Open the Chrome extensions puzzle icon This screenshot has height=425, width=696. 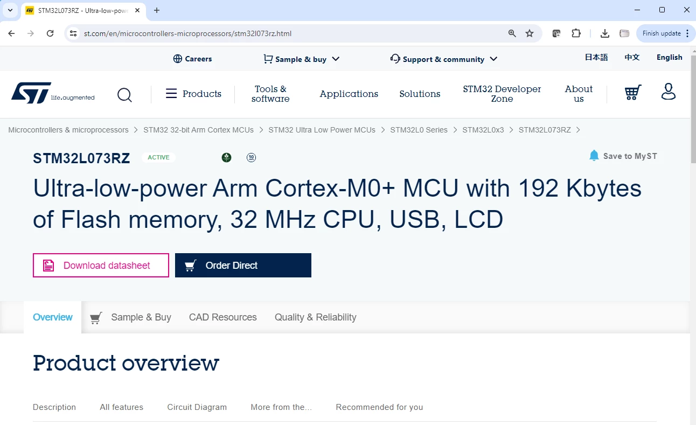pyautogui.click(x=576, y=33)
